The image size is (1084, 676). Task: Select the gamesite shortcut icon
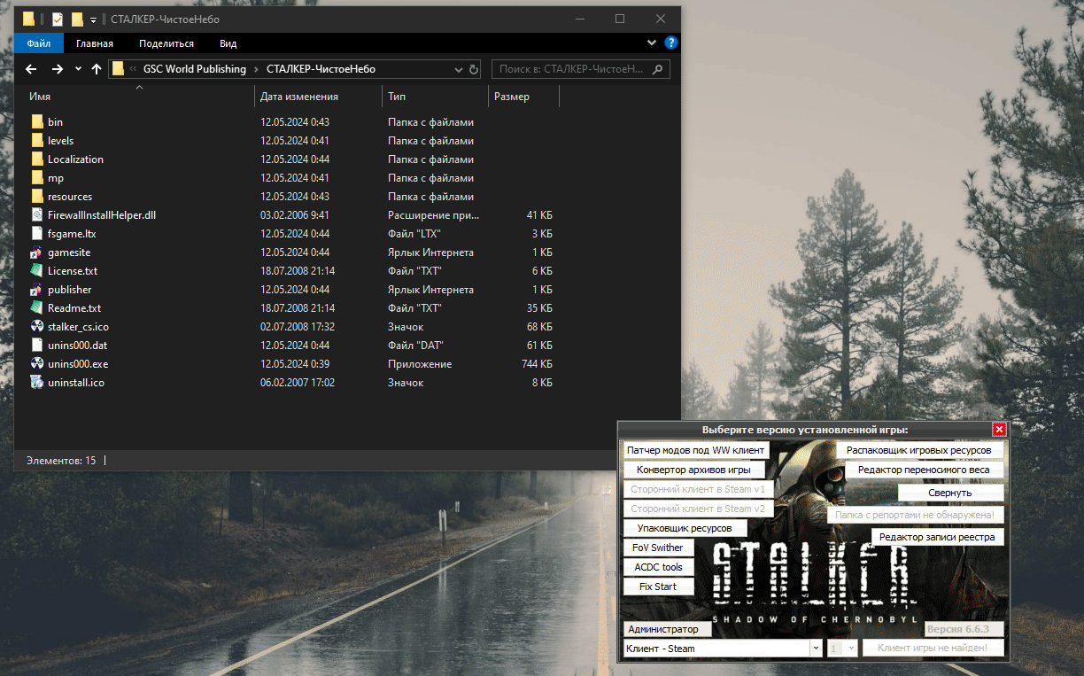point(36,253)
